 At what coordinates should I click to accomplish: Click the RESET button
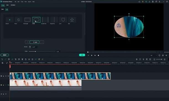pyautogui.click(x=5, y=55)
